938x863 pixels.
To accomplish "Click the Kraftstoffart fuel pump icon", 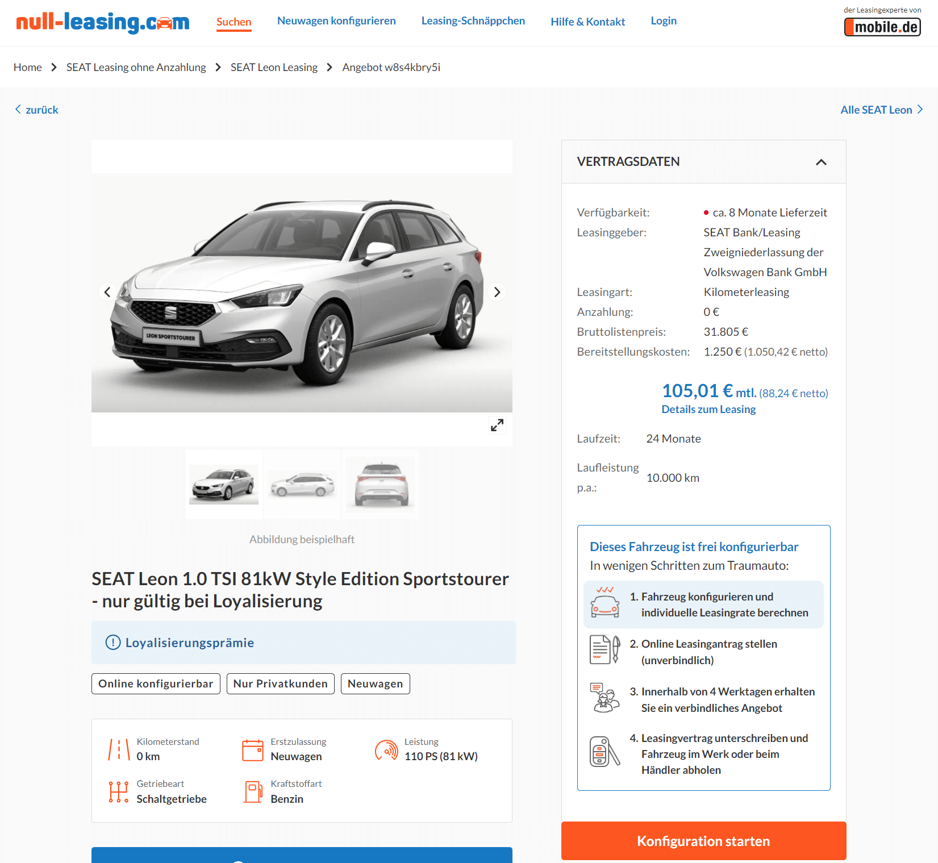I will click(253, 791).
